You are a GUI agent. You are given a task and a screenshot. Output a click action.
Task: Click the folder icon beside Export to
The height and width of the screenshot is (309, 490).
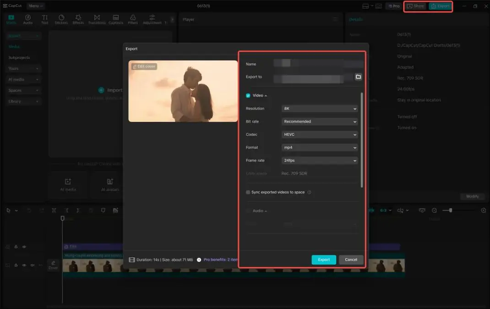[x=358, y=77]
